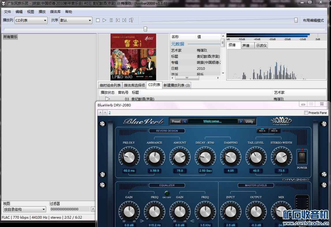The width and height of the screenshot is (331, 227).
Task: Toggle the BlueVerb POWER switch
Action: pyautogui.click(x=302, y=157)
